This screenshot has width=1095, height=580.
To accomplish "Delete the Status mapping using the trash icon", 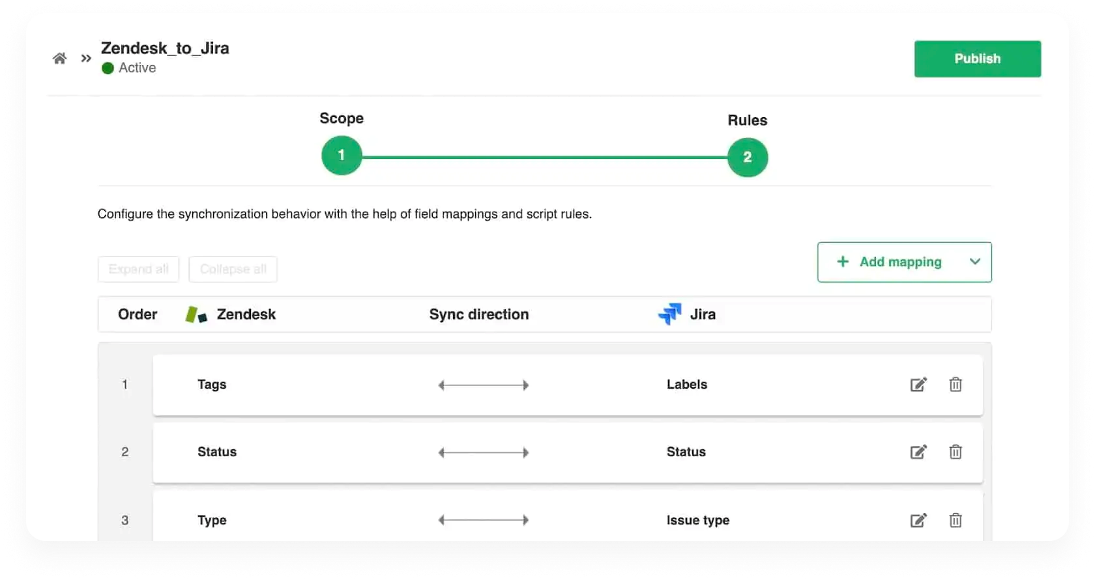I will tap(956, 452).
